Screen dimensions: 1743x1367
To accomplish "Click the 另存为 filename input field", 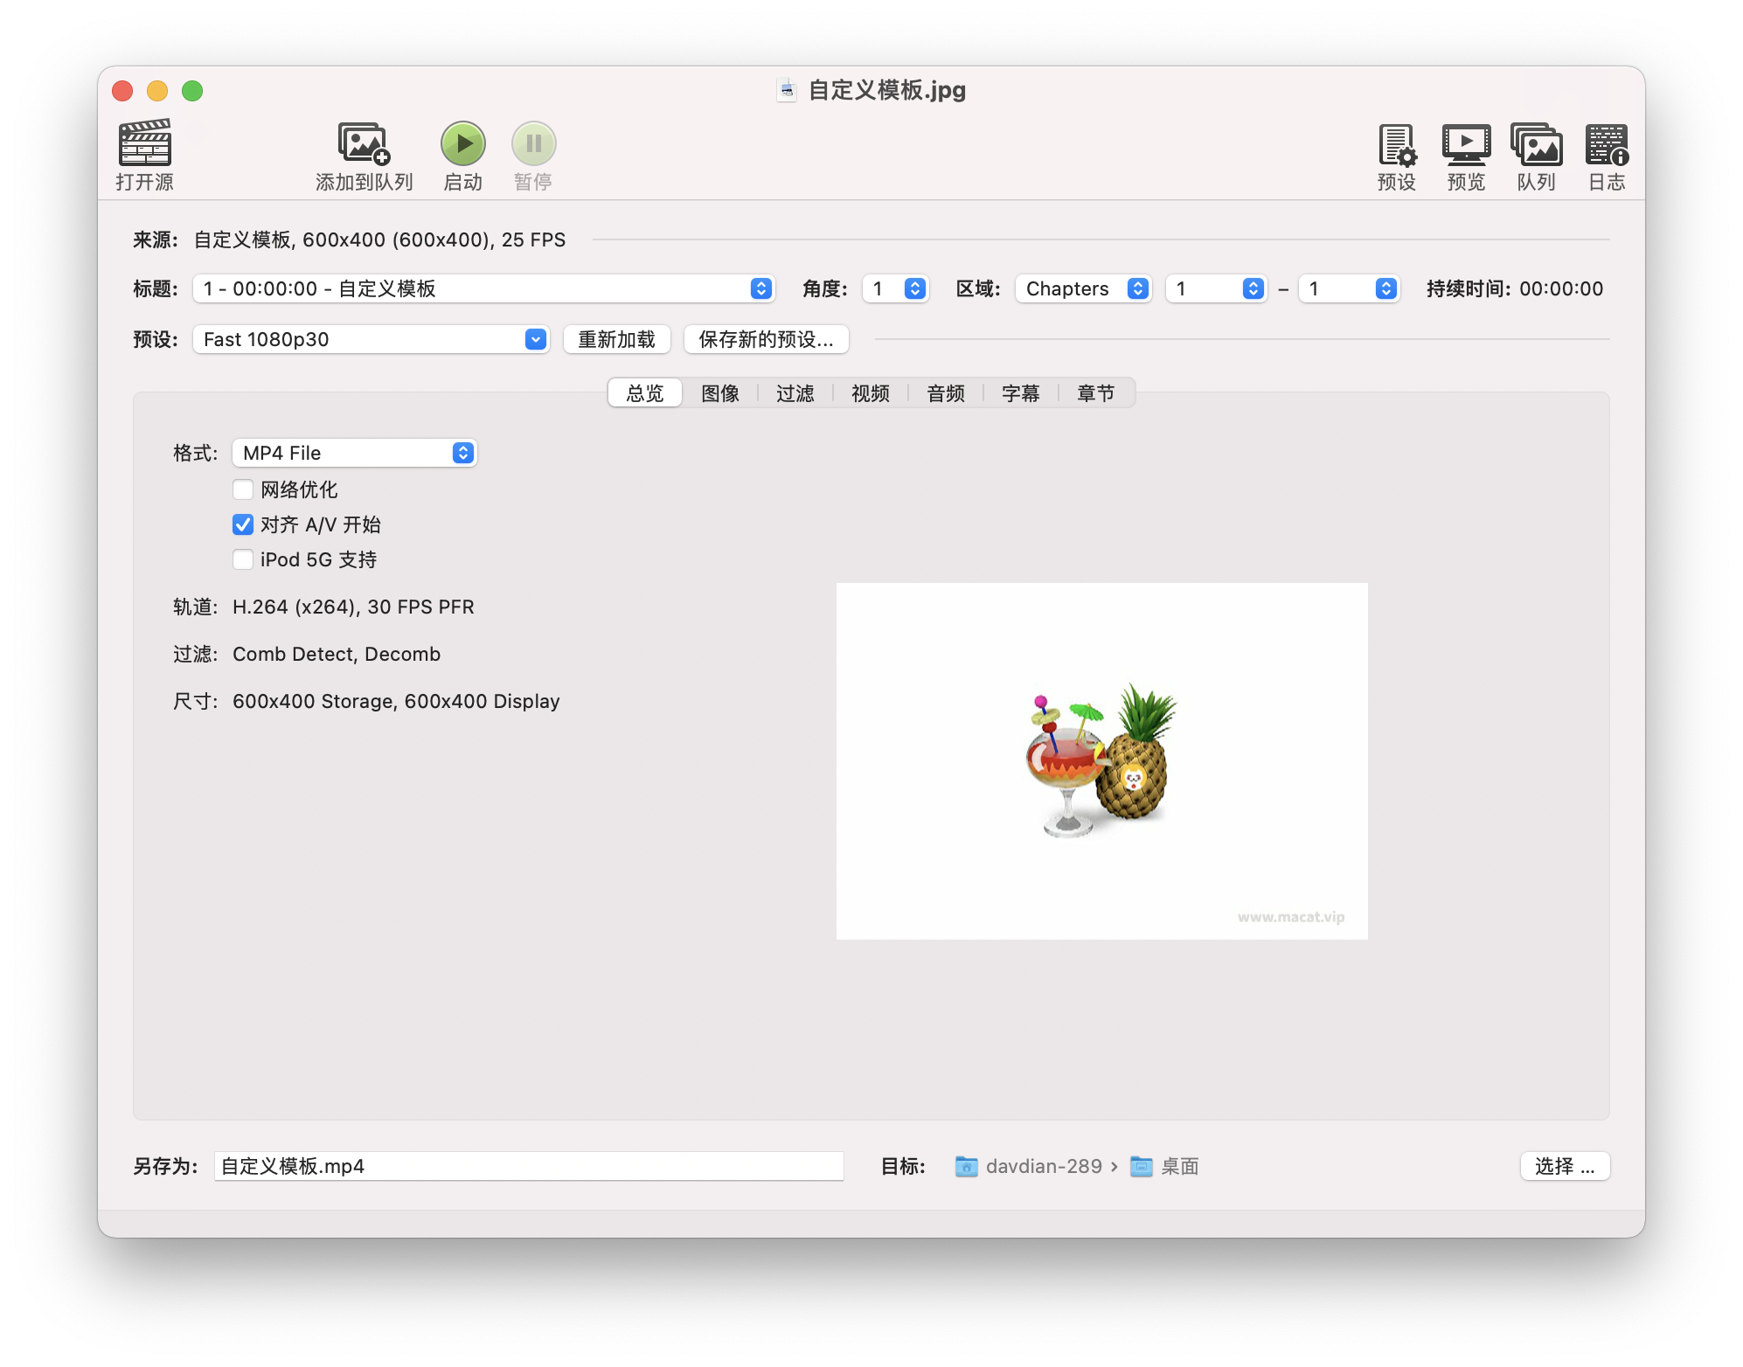I will coord(528,1166).
